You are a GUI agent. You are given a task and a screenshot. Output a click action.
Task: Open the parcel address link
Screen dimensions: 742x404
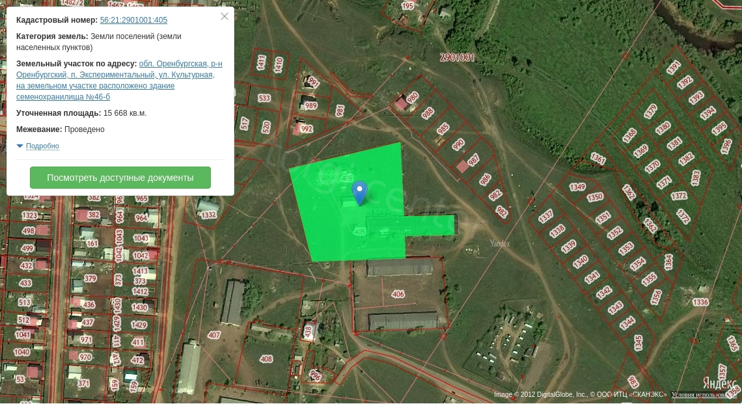tap(119, 80)
